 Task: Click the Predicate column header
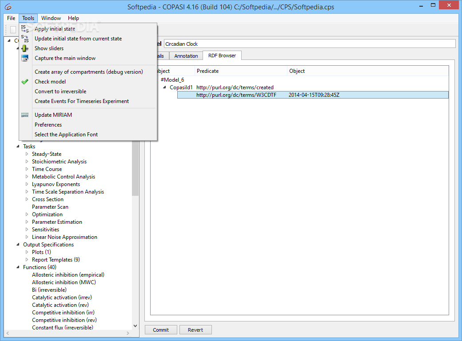[241, 71]
